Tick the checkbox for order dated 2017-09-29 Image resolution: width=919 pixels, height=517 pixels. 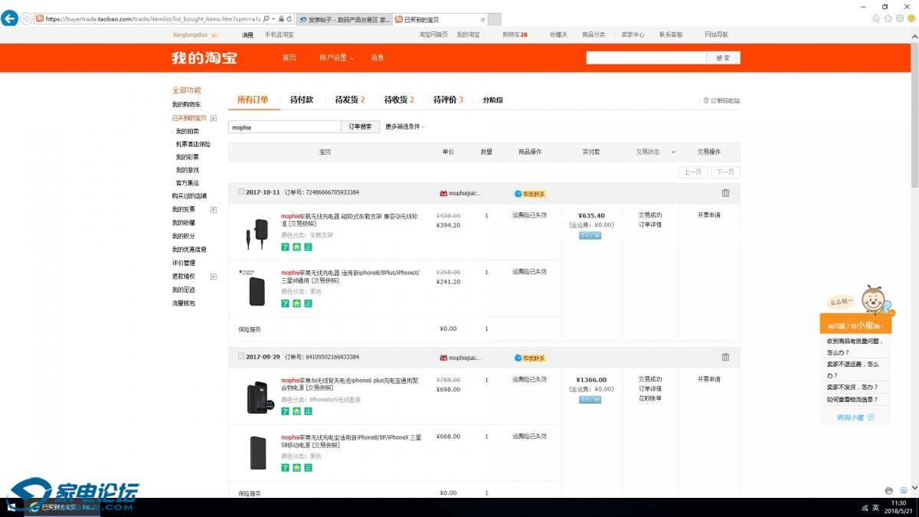coord(241,357)
